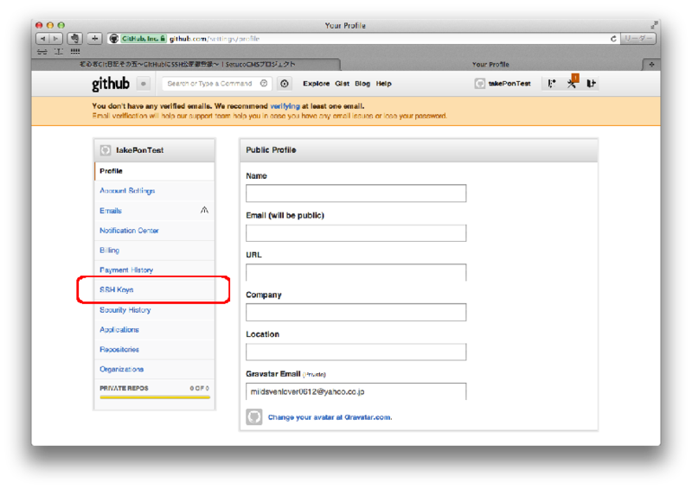This screenshot has width=692, height=489.
Task: Open Blog in the header
Action: (362, 83)
